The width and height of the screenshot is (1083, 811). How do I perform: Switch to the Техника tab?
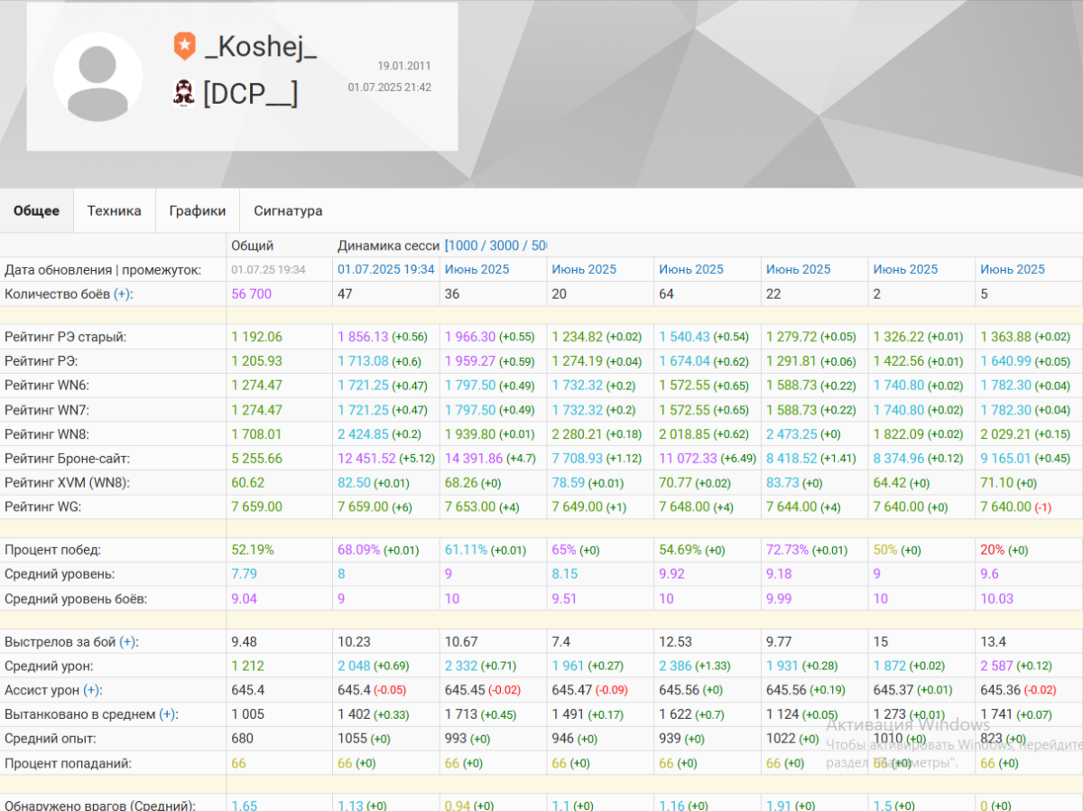(114, 210)
